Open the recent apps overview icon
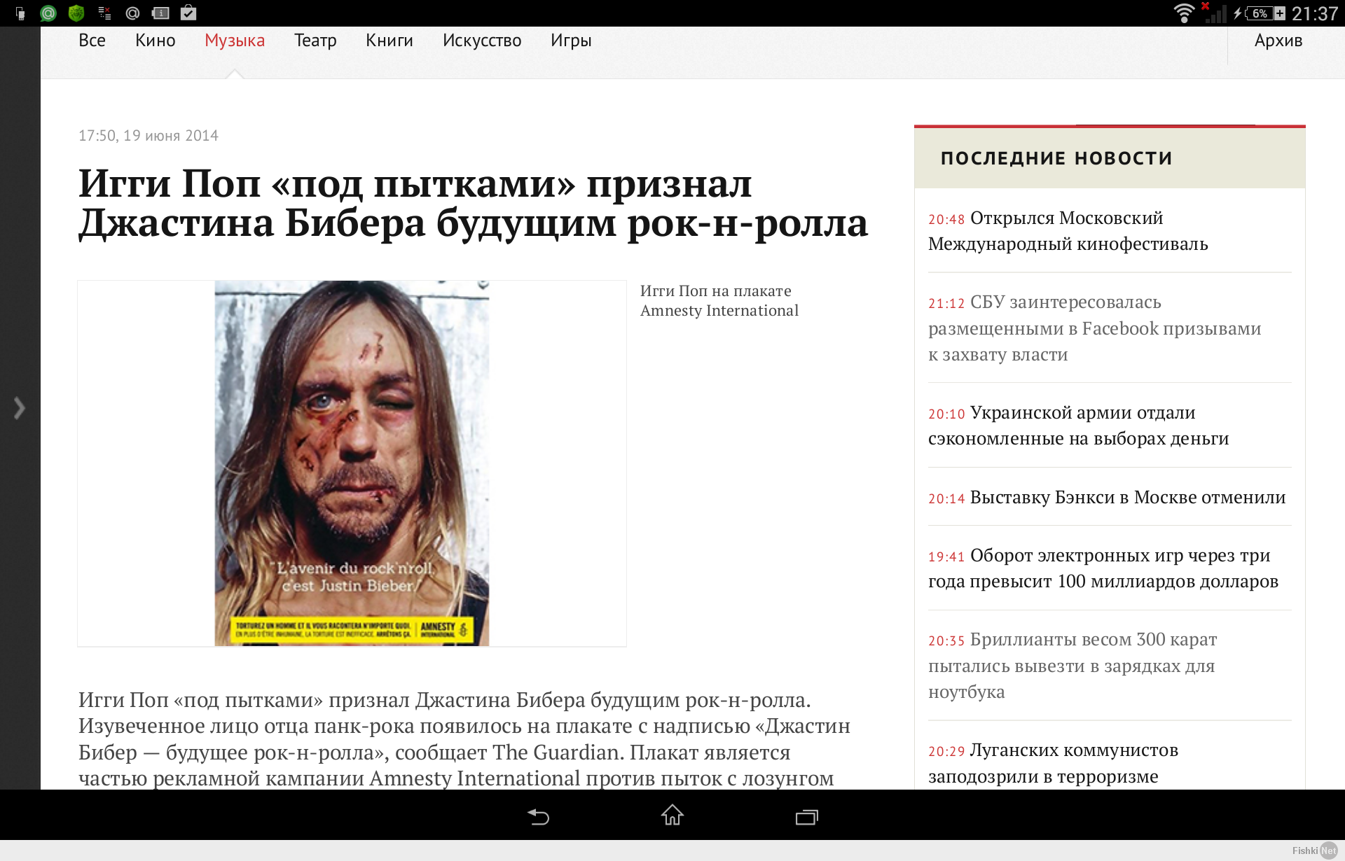This screenshot has height=861, width=1345. [x=807, y=817]
